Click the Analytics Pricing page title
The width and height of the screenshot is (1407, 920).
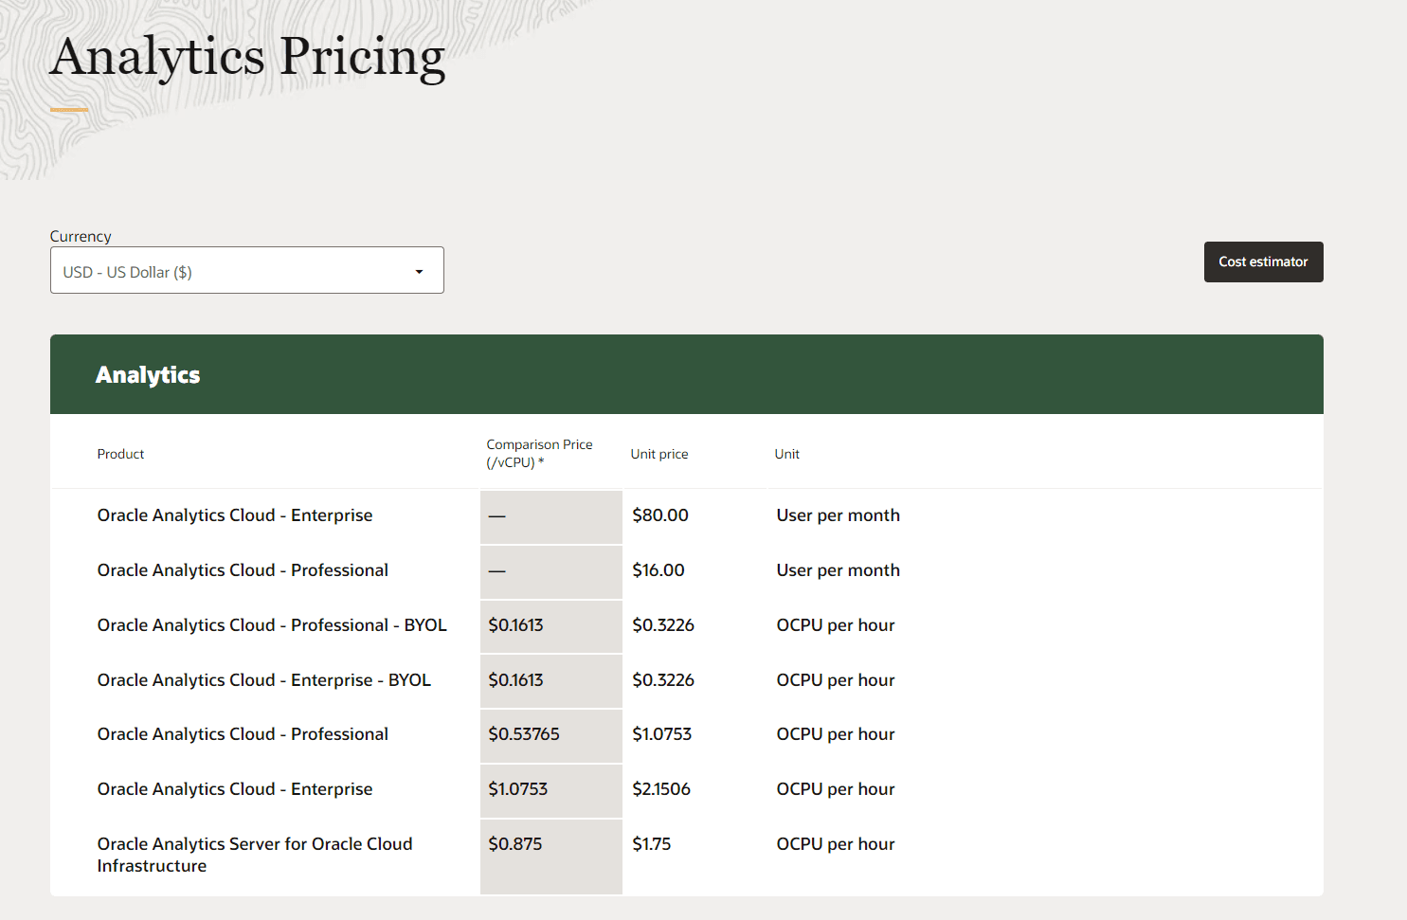(x=247, y=57)
